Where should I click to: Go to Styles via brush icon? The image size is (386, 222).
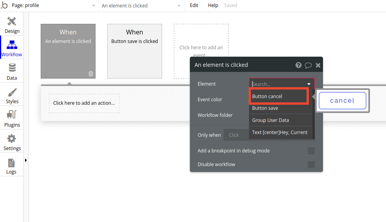click(x=12, y=92)
